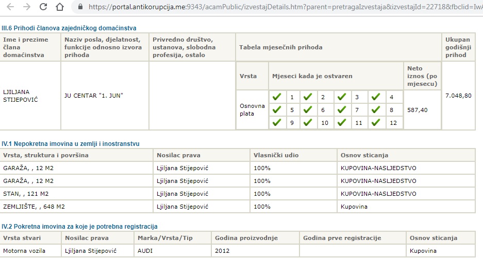
Task: Click the Osnovna plata income type cell
Action: click(x=252, y=109)
